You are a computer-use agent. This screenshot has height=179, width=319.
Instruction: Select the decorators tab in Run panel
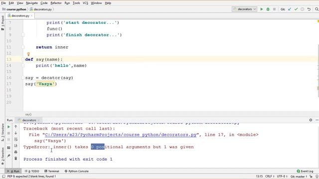[x=29, y=120]
